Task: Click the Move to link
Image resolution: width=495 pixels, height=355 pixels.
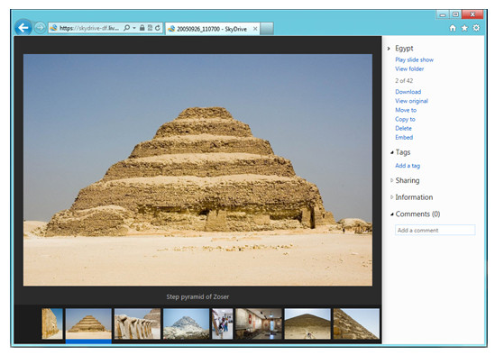Action: (406, 110)
